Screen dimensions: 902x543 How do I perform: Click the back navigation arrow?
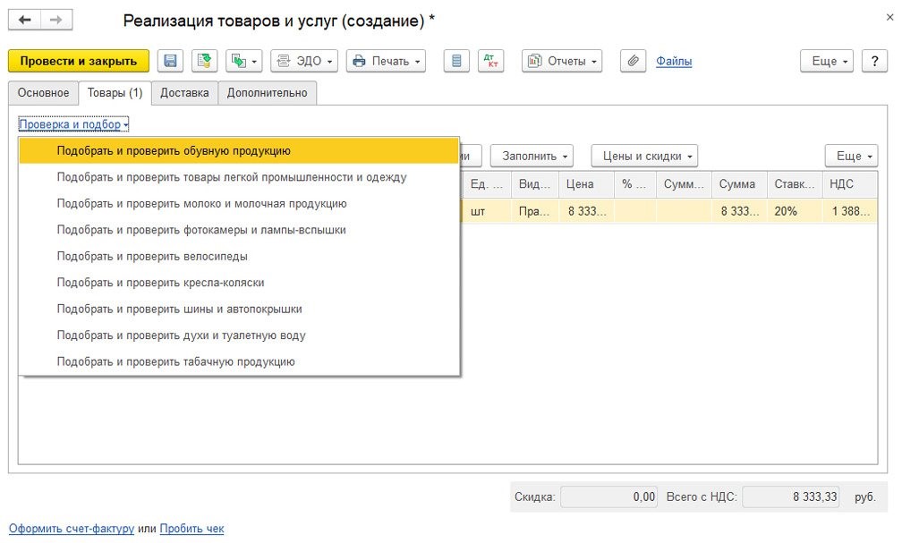25,20
